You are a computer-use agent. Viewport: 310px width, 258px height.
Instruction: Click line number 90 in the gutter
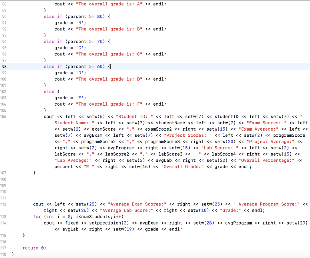4,17
